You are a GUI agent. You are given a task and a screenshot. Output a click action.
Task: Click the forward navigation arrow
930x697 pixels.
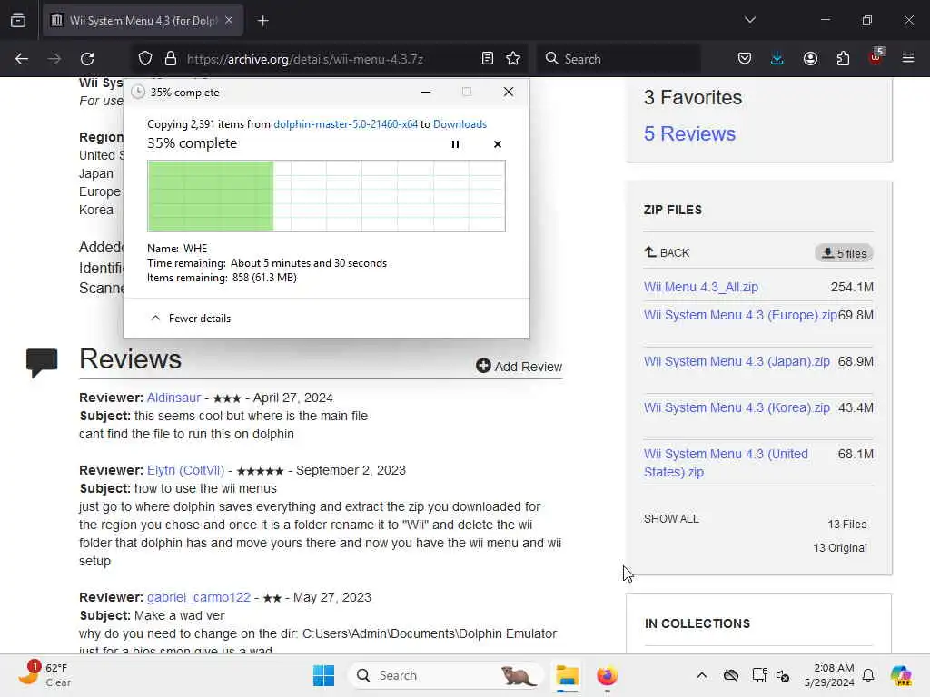click(x=54, y=59)
